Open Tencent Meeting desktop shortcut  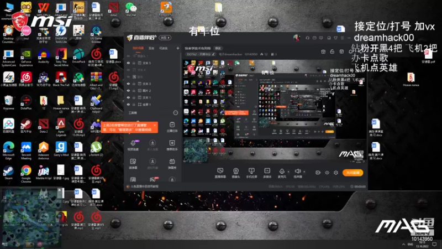tap(26, 151)
